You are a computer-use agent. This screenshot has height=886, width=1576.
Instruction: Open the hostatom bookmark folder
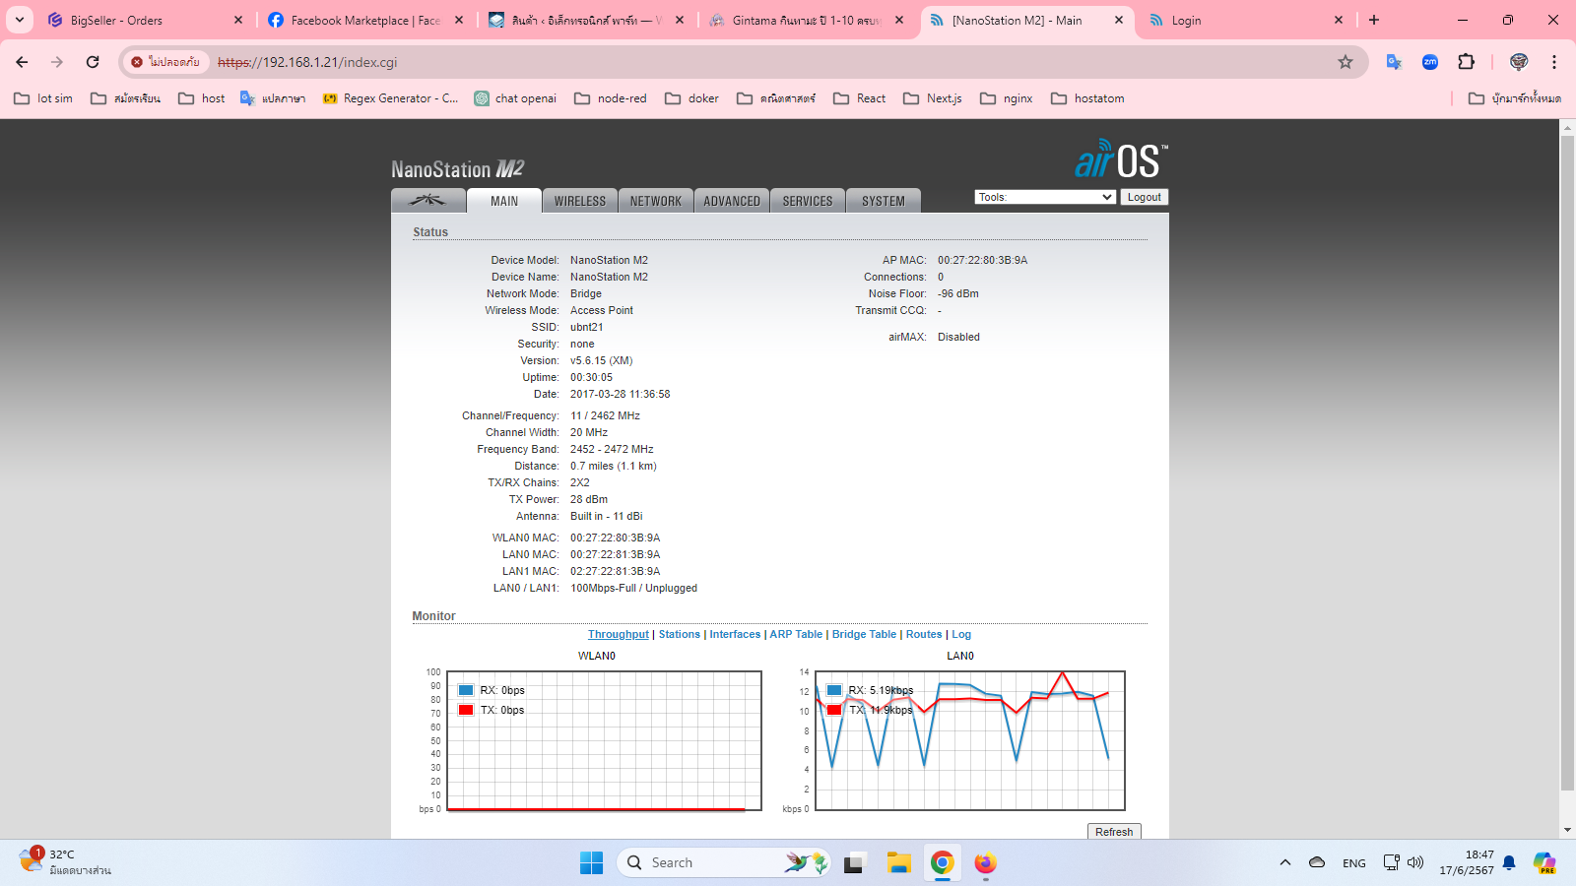coord(1088,98)
